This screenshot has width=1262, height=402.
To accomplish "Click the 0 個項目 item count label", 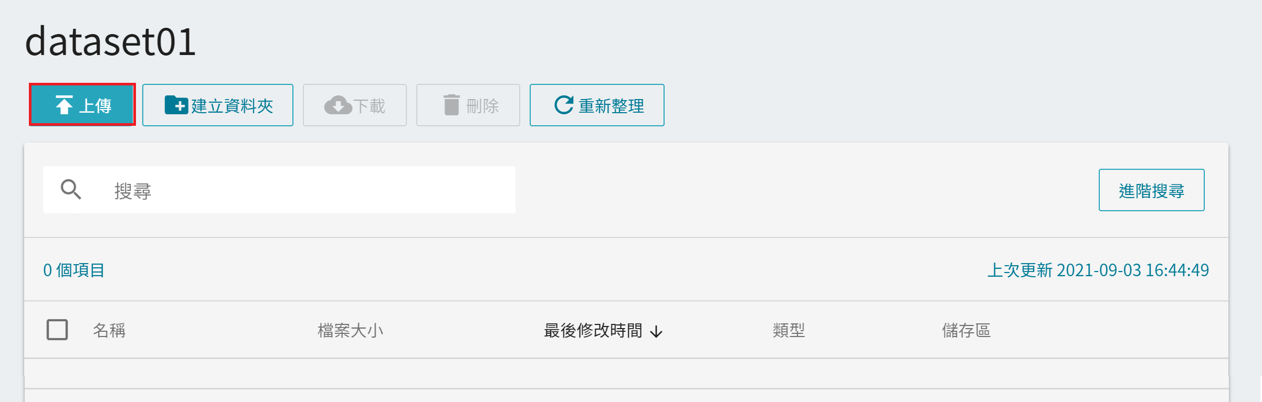I will click(73, 270).
